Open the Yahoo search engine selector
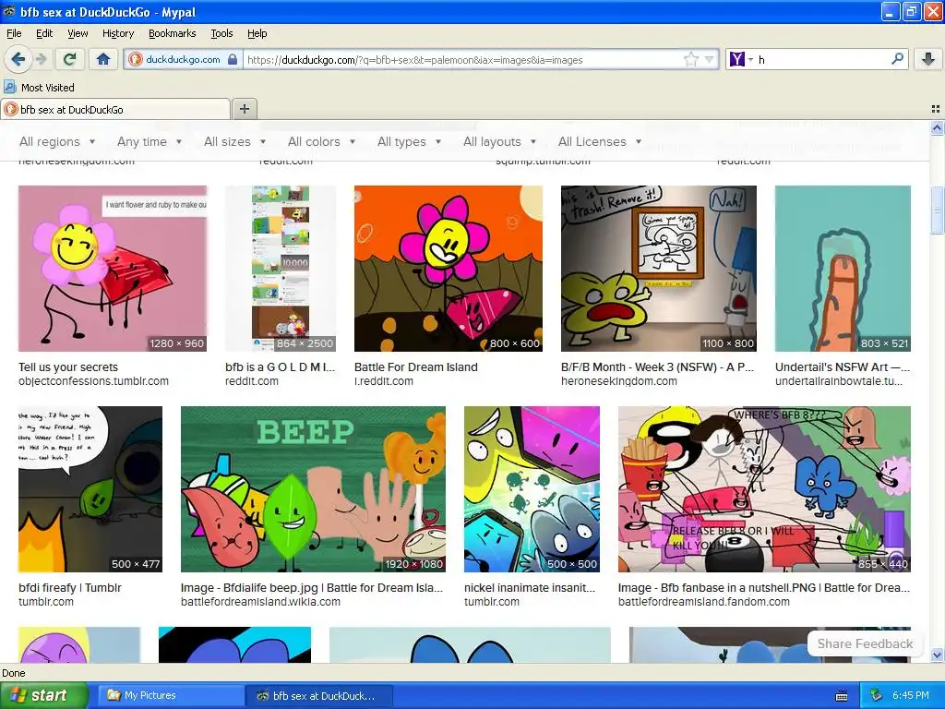The image size is (945, 709). [741, 59]
